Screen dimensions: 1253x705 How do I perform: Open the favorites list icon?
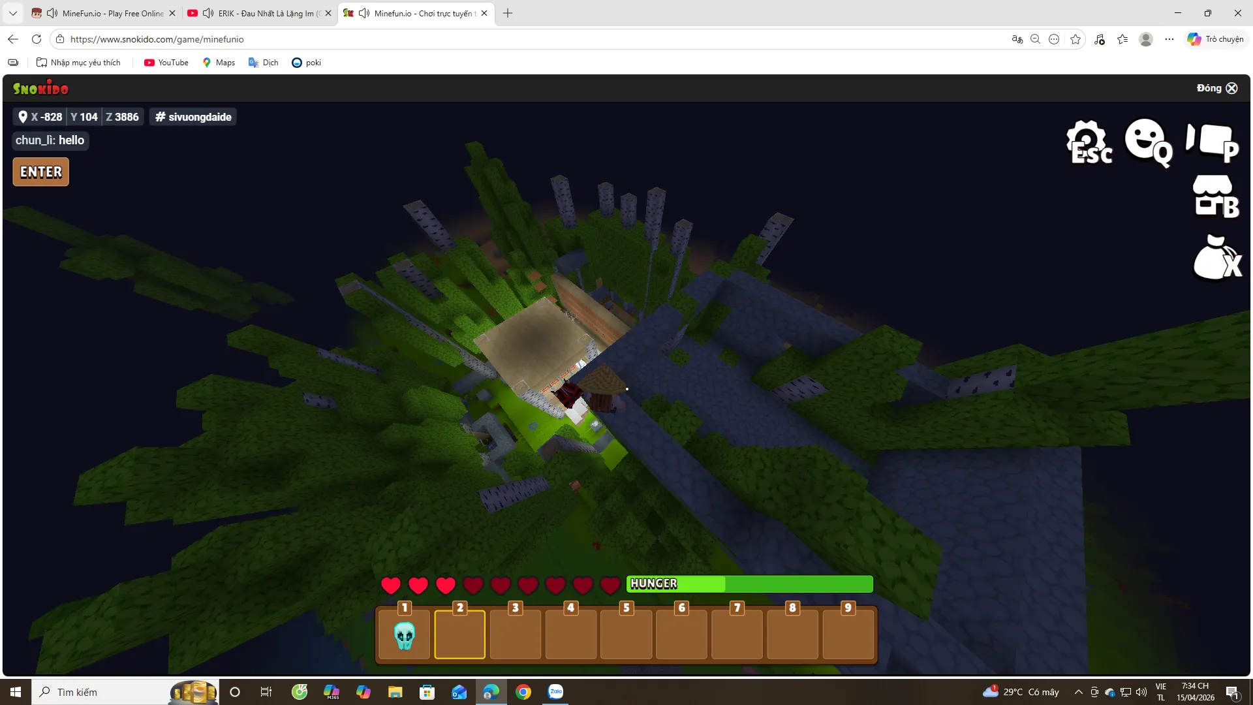(1122, 39)
